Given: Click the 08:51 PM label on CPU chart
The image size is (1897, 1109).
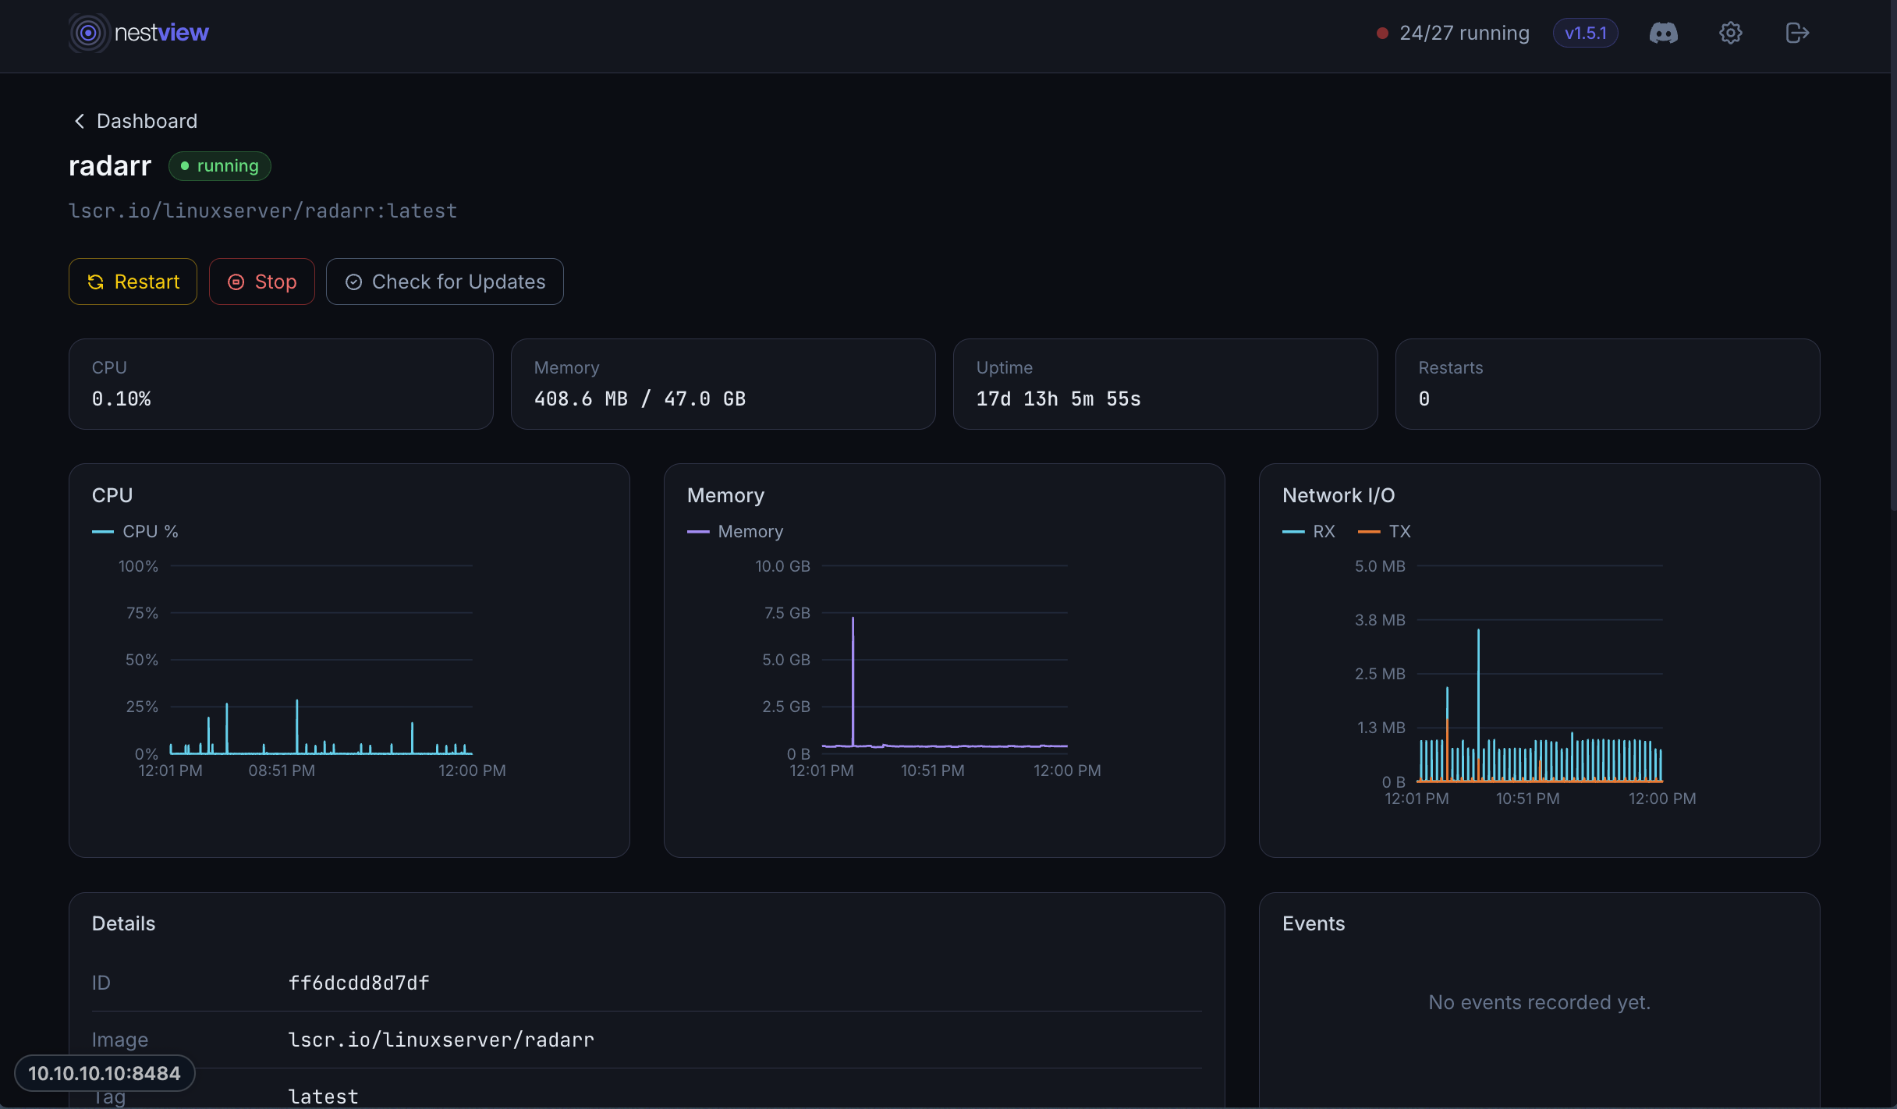Looking at the screenshot, I should click(282, 771).
